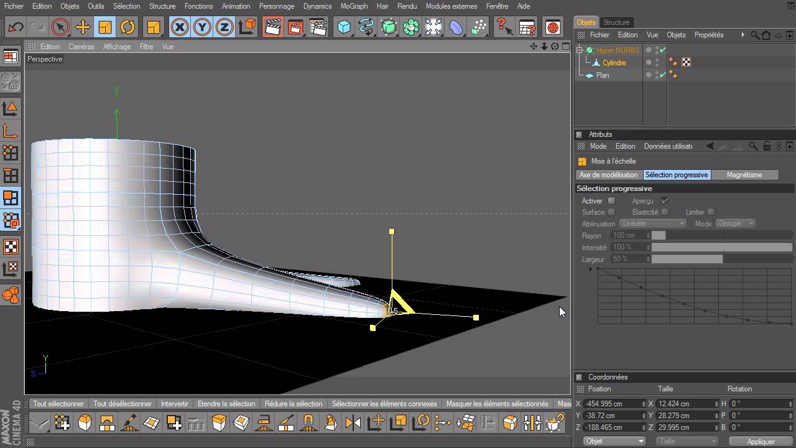Screen dimensions: 796x448
Task: Open the Atténuation Linéaire dropdown
Action: pos(653,223)
